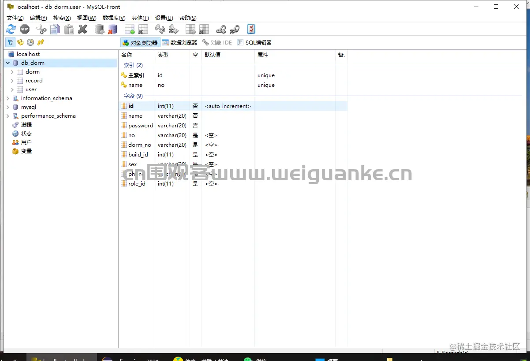
Task: Switch to the 对象 IDE tab
Action: (x=217, y=43)
